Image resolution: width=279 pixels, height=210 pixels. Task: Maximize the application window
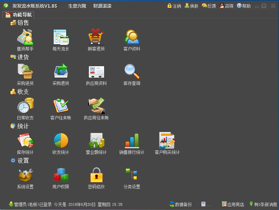point(264,6)
